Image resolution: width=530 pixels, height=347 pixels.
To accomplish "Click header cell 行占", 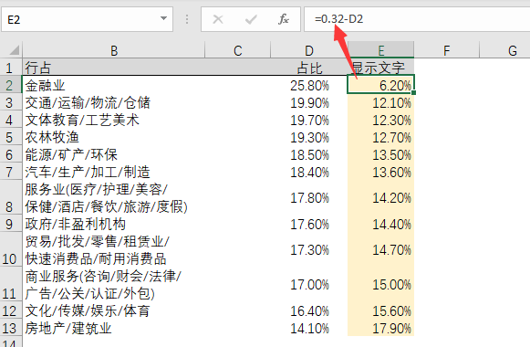I will 113,68.
